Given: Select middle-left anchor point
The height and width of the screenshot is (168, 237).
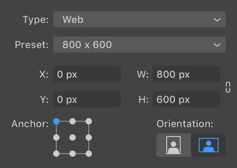Looking at the screenshot, I should [x=56, y=137].
